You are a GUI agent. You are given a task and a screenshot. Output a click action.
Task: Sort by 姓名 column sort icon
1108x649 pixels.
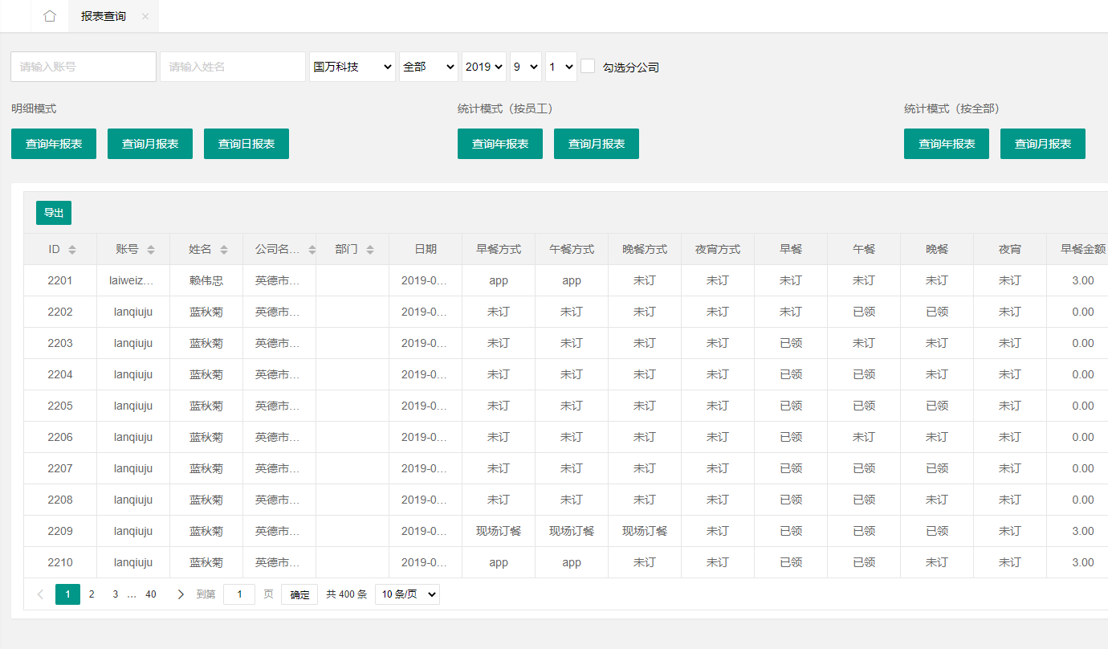point(224,250)
